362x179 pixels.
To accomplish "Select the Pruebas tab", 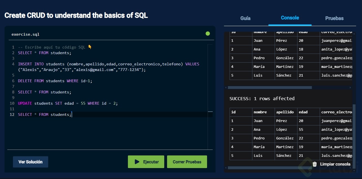I will pyautogui.click(x=334, y=18).
